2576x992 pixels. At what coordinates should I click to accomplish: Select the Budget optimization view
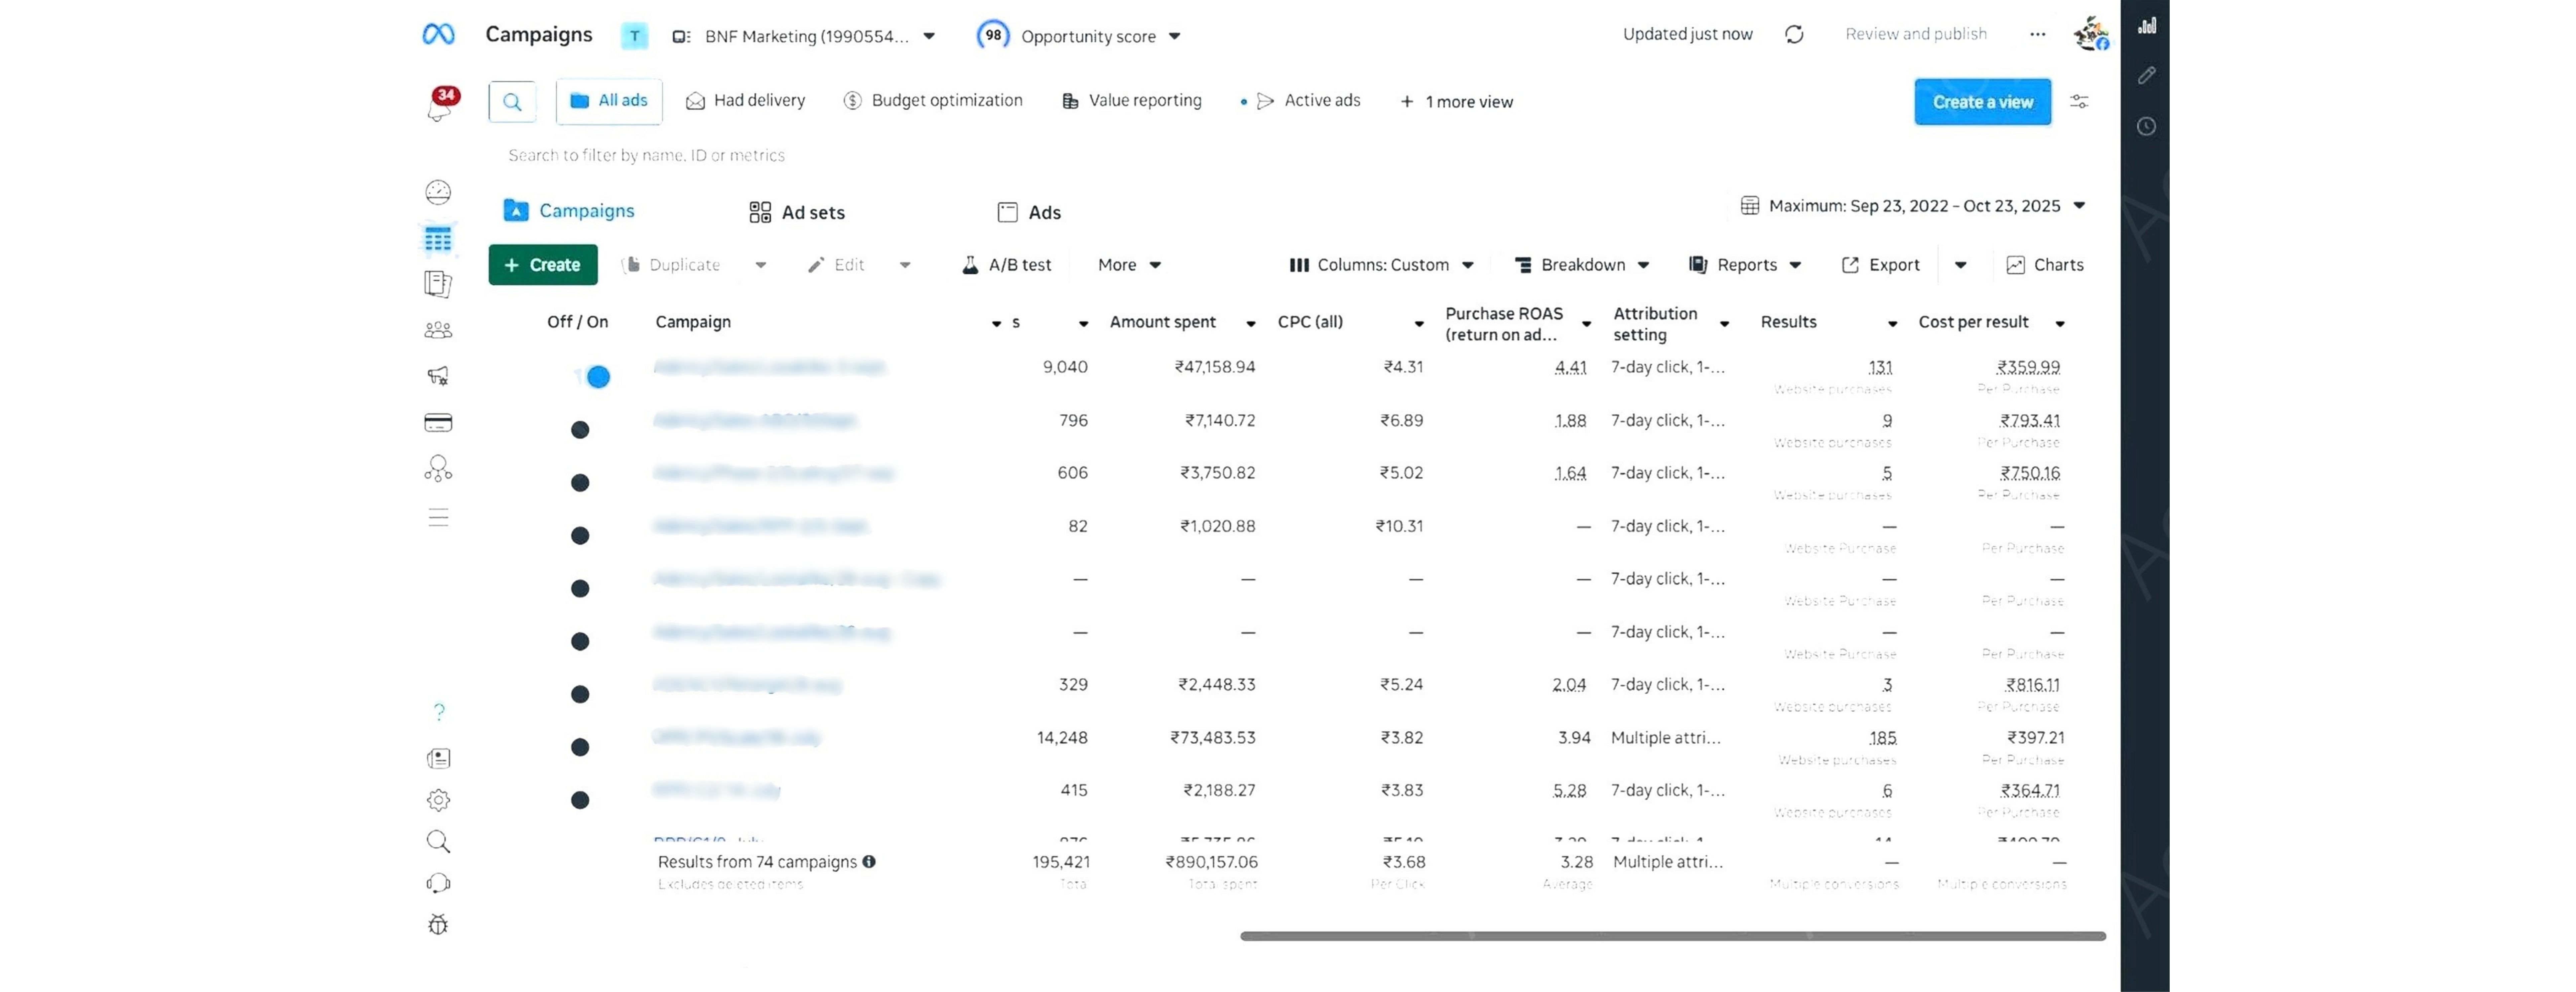tap(933, 101)
